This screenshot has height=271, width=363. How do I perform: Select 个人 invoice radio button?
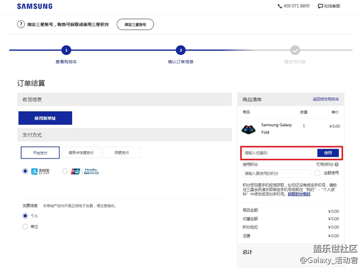pyautogui.click(x=25, y=216)
